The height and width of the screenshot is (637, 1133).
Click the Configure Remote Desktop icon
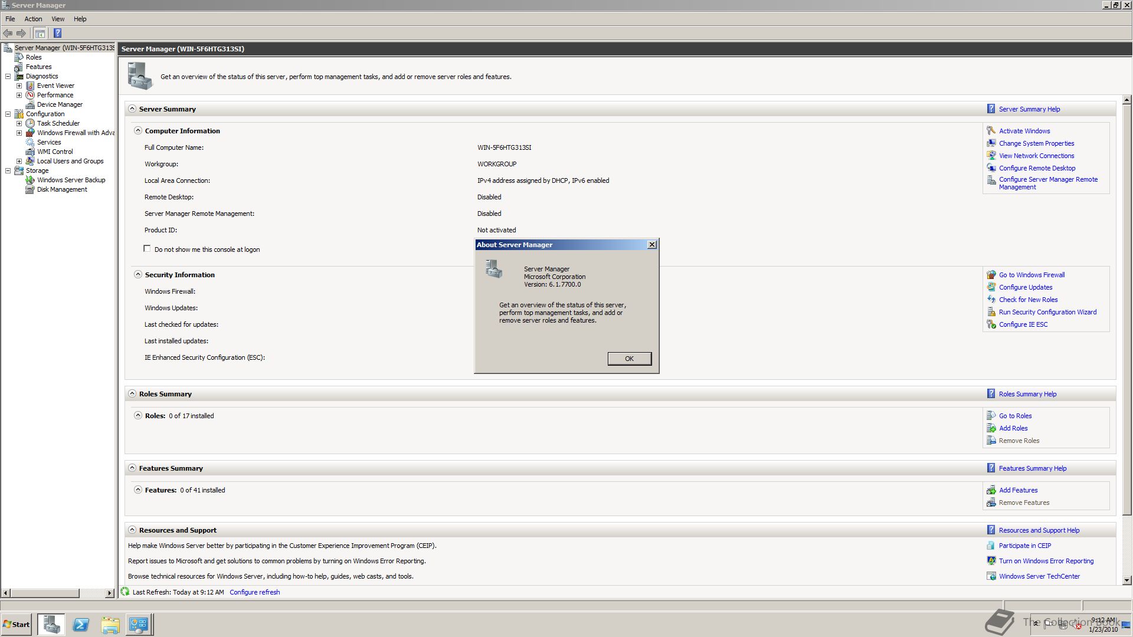(991, 168)
